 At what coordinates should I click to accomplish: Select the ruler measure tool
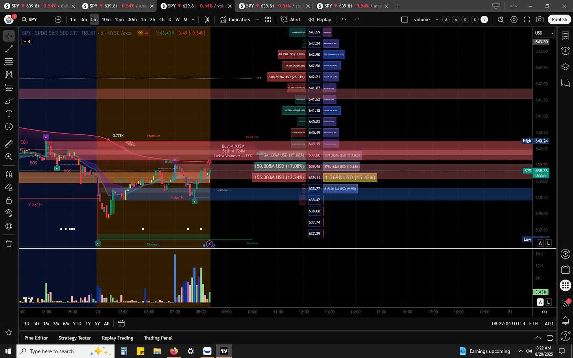tap(9, 144)
